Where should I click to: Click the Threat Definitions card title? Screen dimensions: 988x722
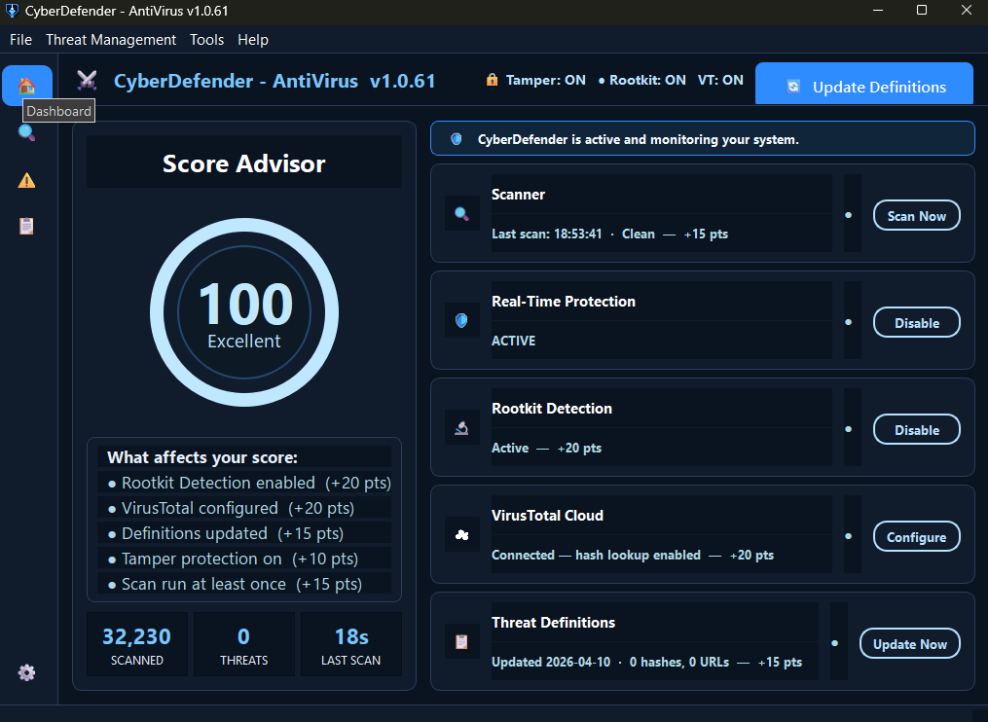tap(553, 623)
